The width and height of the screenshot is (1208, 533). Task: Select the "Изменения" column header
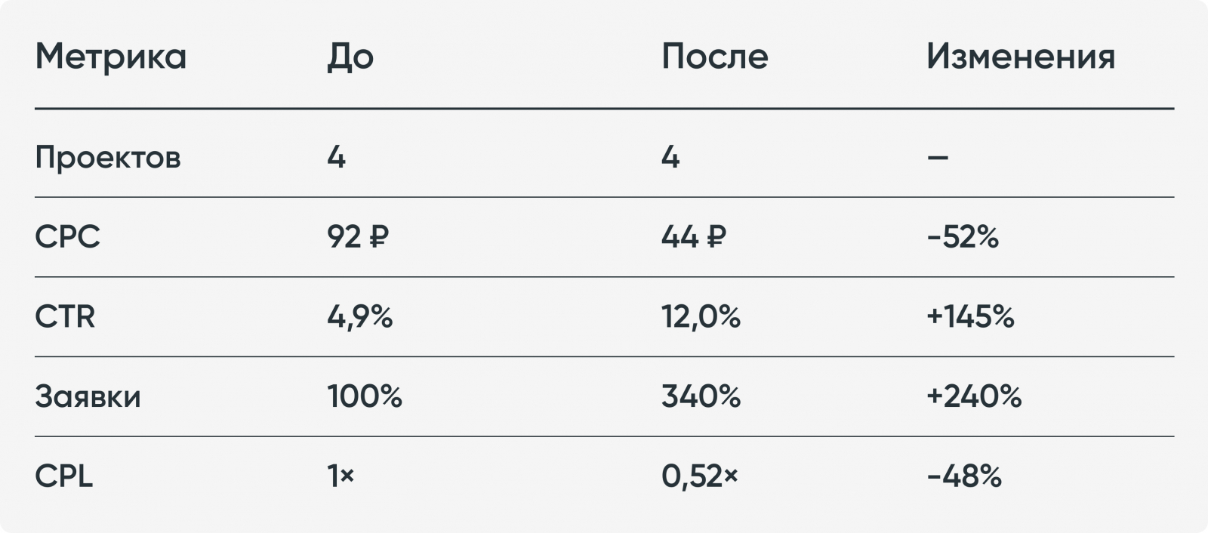coord(1020,57)
